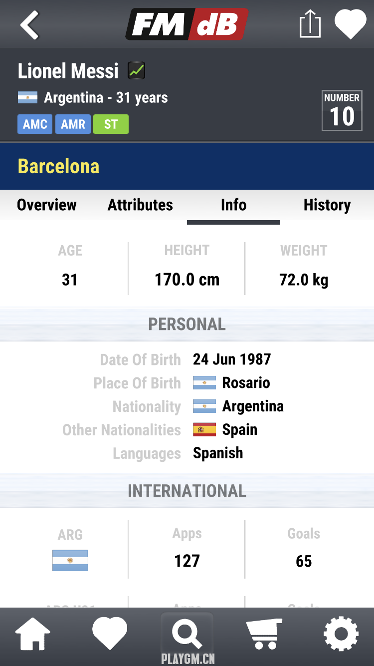Image resolution: width=374 pixels, height=666 pixels.
Task: Select the Info tab
Action: (233, 205)
